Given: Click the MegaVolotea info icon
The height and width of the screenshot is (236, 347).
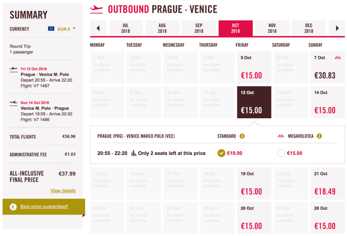Looking at the screenshot, I should [x=319, y=136].
